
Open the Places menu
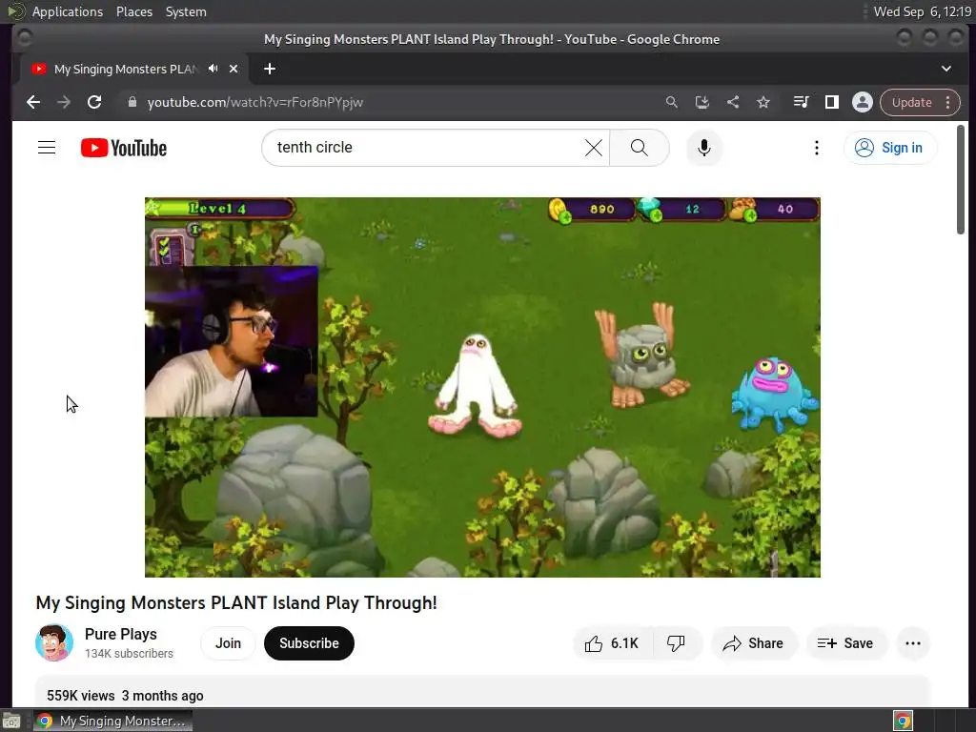click(x=134, y=11)
